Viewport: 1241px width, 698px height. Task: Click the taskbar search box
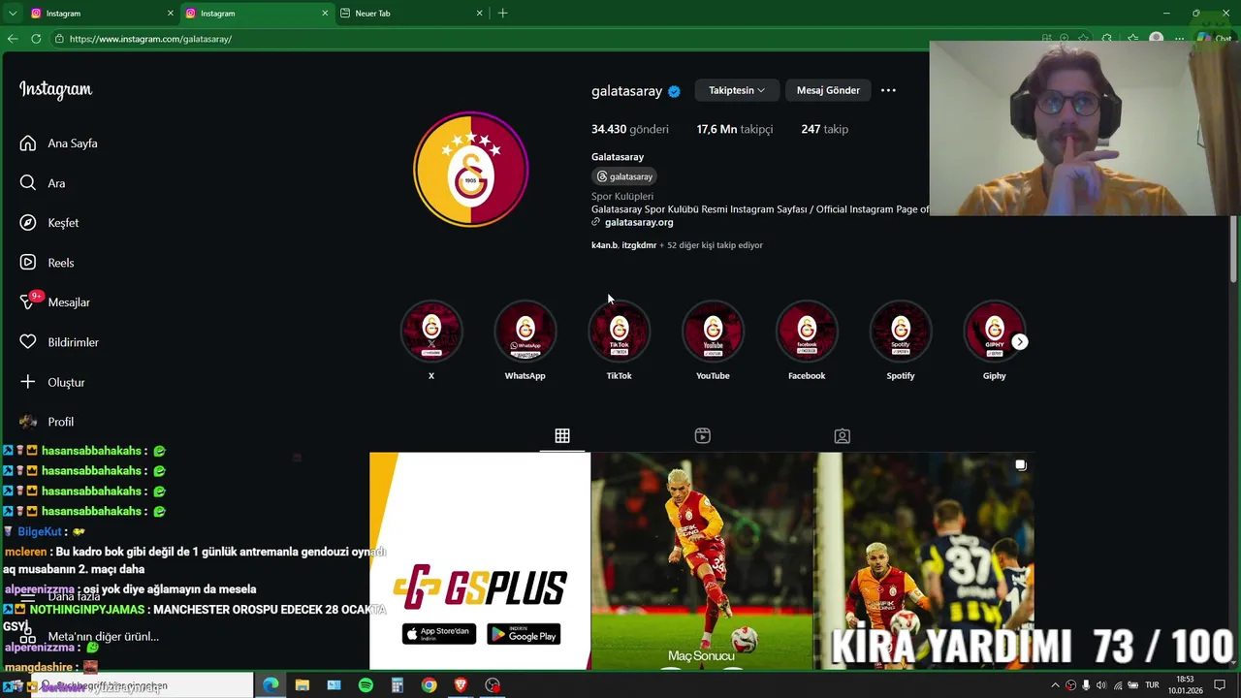tap(141, 685)
